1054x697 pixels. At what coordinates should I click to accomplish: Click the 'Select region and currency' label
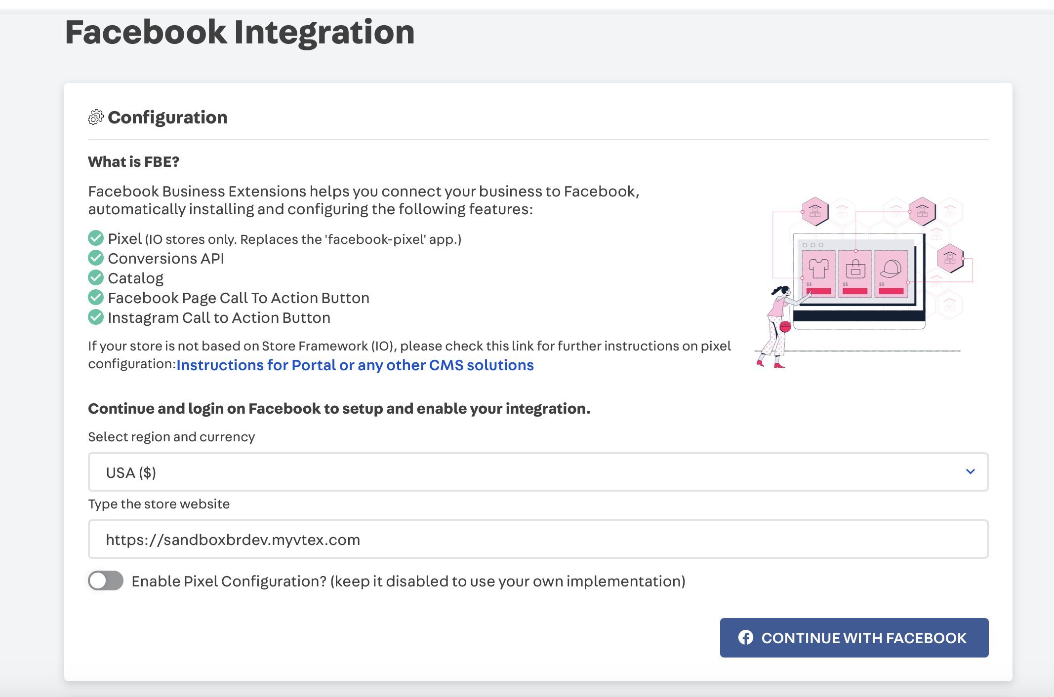coord(171,437)
